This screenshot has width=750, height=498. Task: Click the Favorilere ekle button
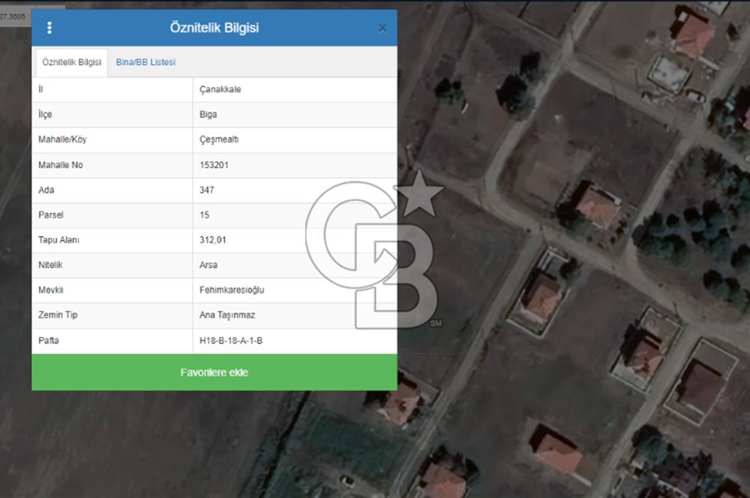214,372
